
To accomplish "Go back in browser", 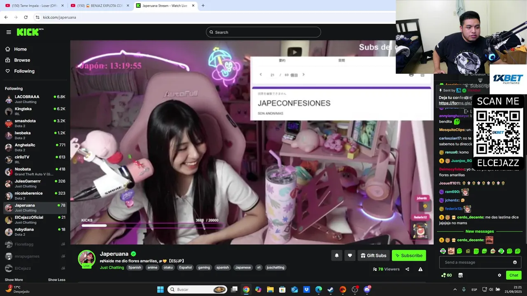I will tap(6, 17).
